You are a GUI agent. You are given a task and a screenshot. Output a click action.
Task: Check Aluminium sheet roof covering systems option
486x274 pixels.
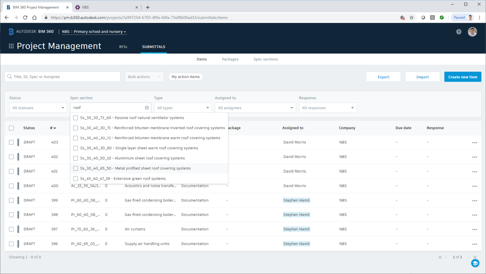[x=76, y=158]
